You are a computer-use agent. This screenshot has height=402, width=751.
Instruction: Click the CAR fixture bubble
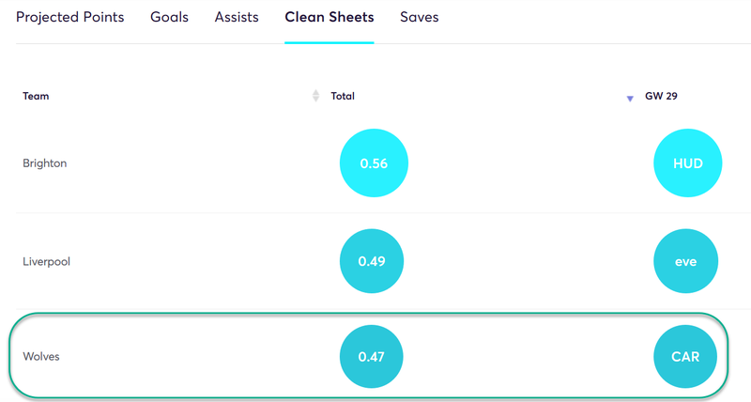click(685, 357)
